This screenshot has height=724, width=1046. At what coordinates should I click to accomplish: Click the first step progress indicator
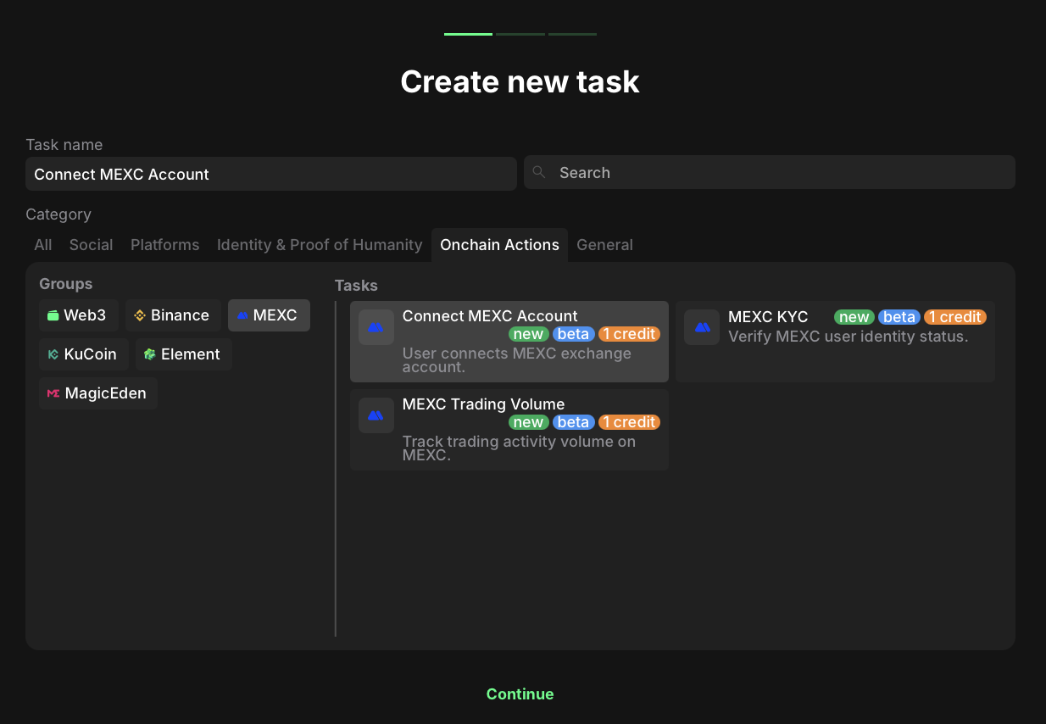(x=468, y=35)
